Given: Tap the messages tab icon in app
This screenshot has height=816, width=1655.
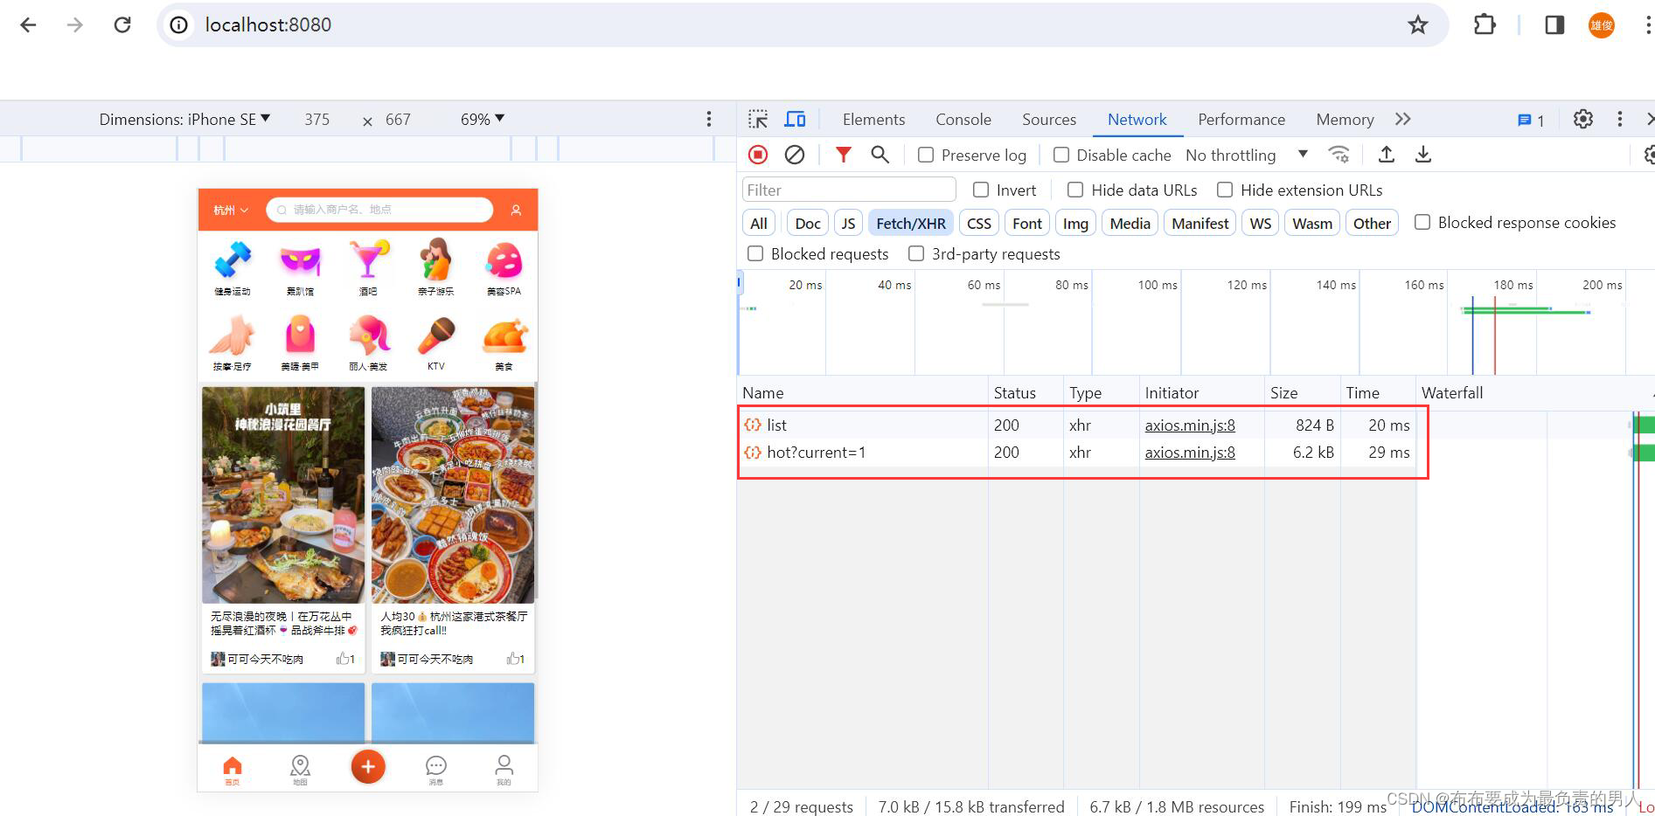Looking at the screenshot, I should click(x=436, y=770).
